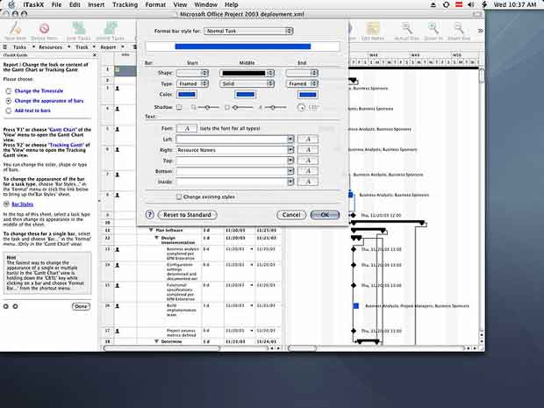Open the Edit menu

click(x=75, y=4)
